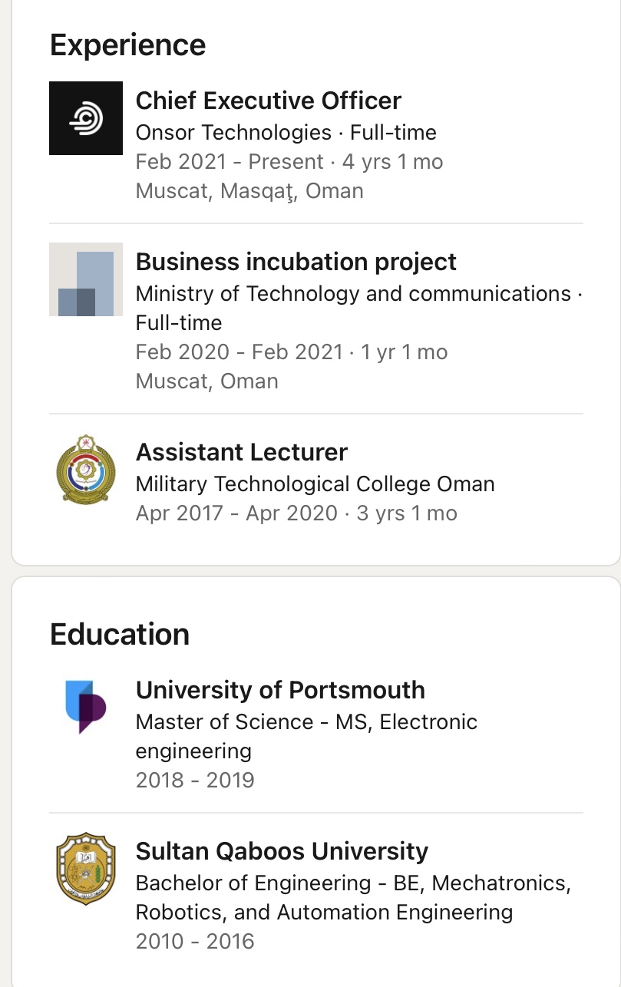Click the Sultan Qaboos University crest
The width and height of the screenshot is (621, 987).
click(86, 868)
